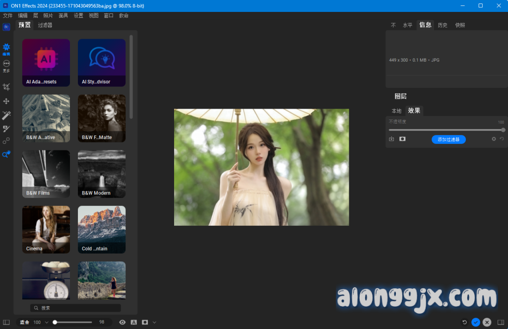Viewport: 508px width, 329px height.
Task: Switch to the 历史 (History) tab
Action: point(442,25)
